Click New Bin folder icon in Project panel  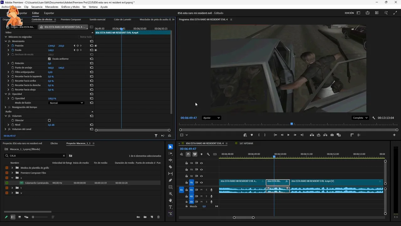click(x=145, y=217)
